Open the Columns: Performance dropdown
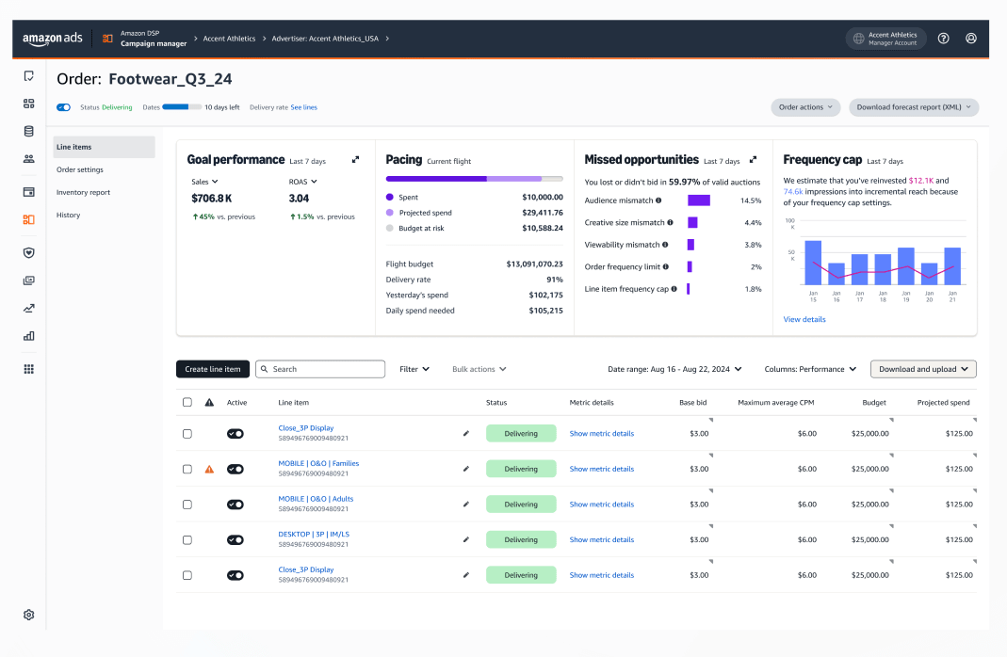This screenshot has width=1007, height=657. pyautogui.click(x=810, y=369)
